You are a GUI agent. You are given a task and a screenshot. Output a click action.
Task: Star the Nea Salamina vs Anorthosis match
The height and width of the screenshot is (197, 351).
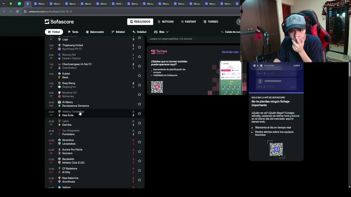(139, 180)
